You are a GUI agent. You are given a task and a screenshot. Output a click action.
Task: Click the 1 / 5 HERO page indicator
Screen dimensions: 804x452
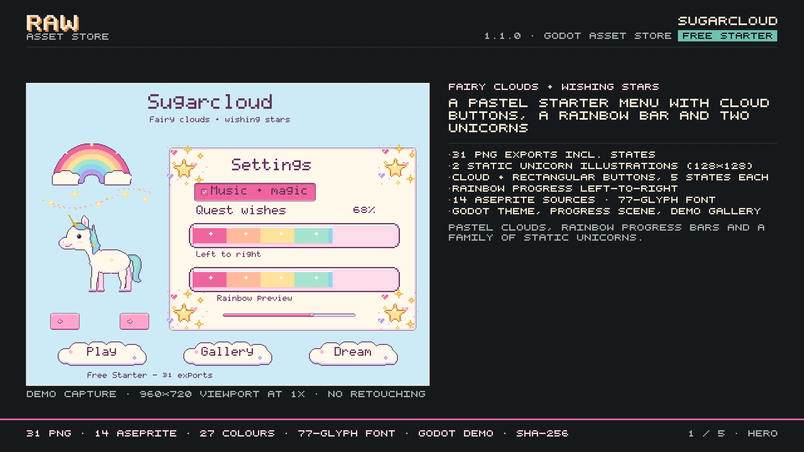[x=733, y=434]
